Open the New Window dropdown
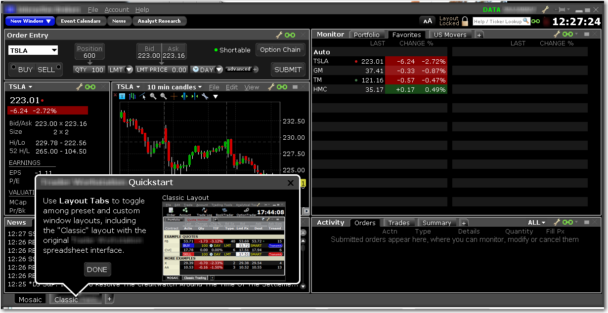608x313 pixels. click(30, 21)
